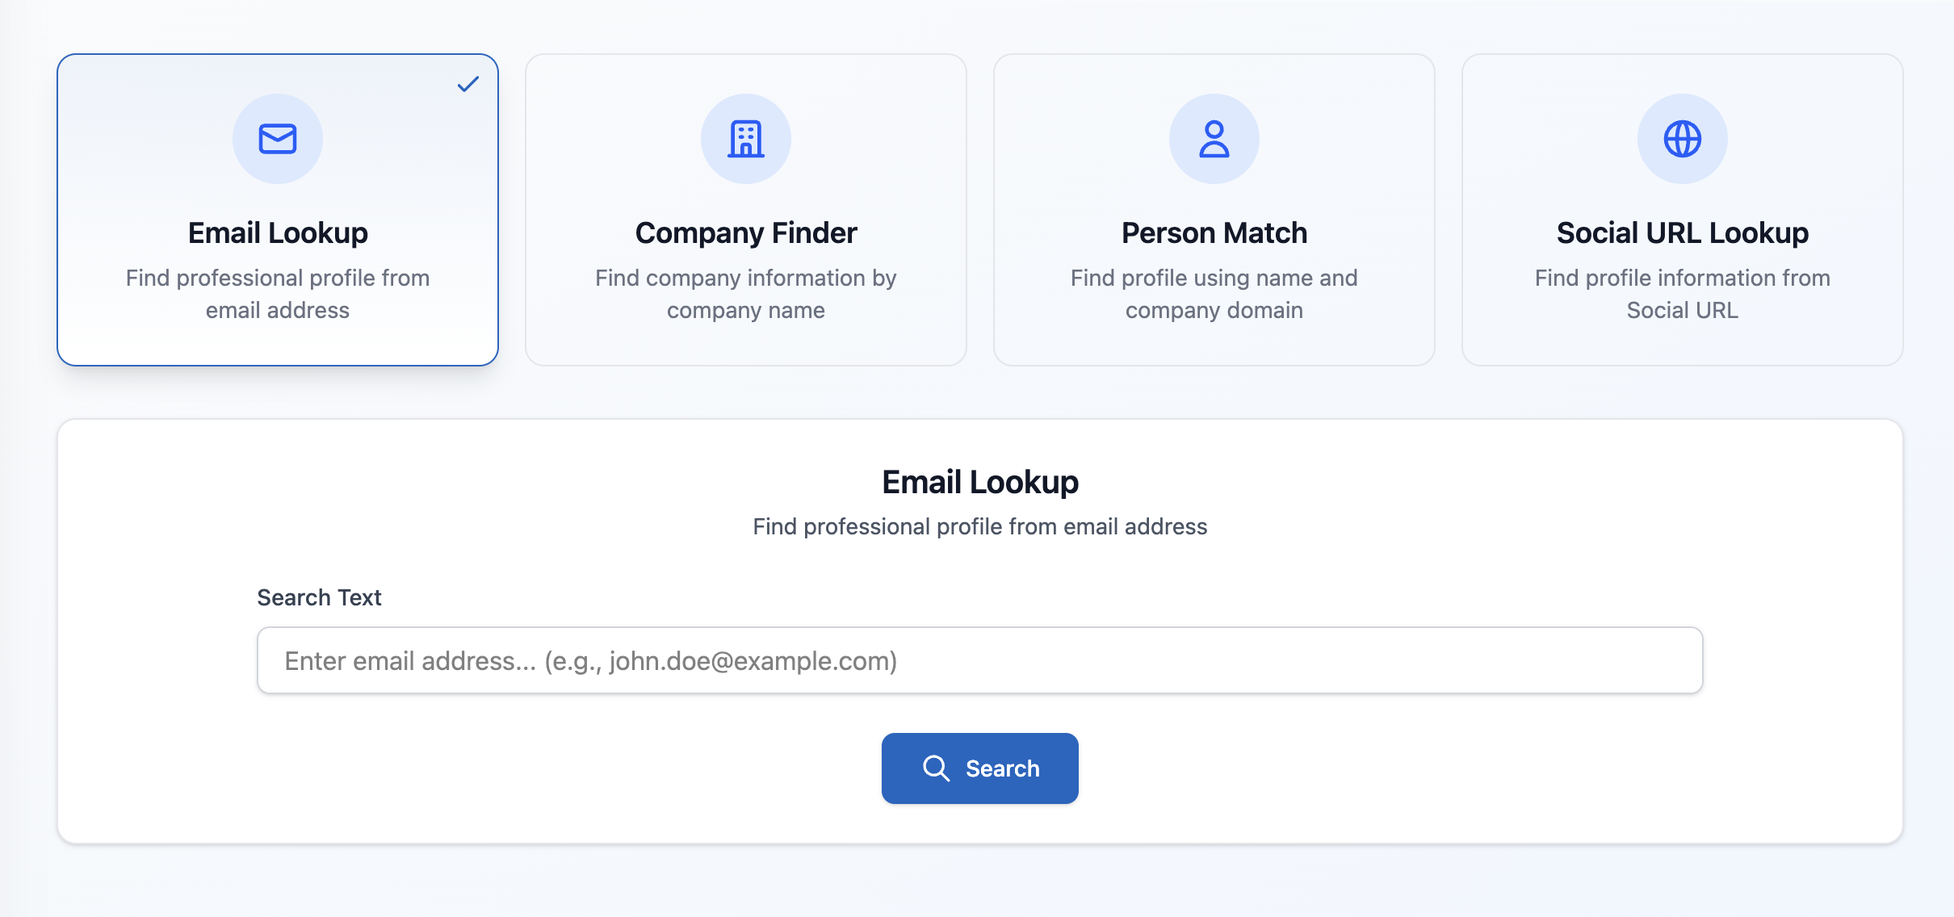
Task: Click the globe icon for Social URL Lookup
Action: click(1683, 139)
